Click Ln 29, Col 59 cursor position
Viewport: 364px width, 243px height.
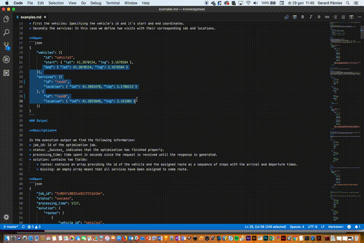[265, 227]
